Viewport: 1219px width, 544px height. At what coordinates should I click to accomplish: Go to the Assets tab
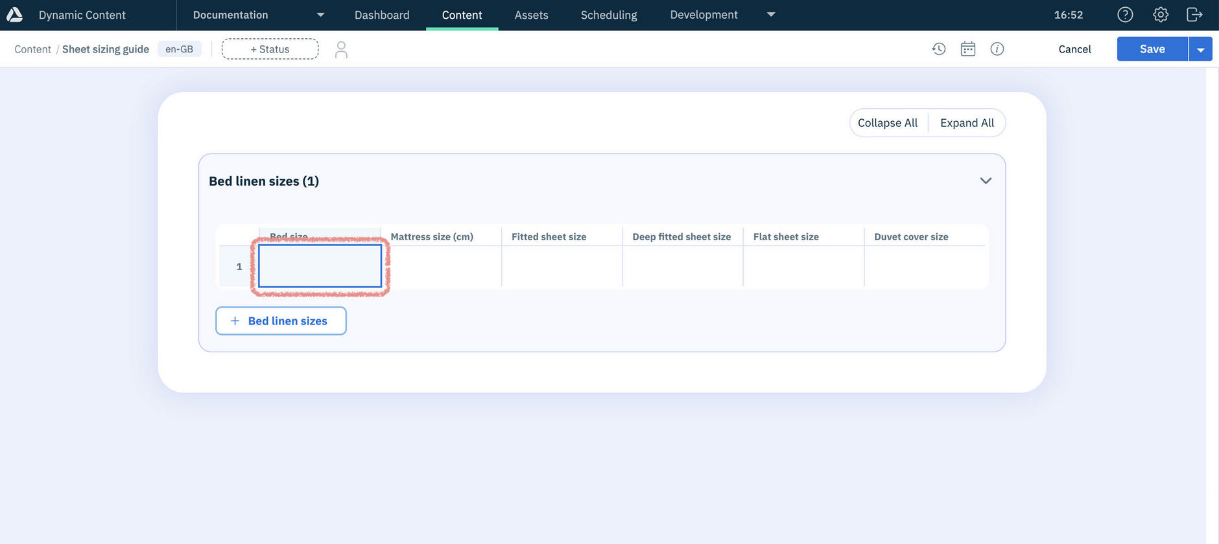tap(531, 15)
